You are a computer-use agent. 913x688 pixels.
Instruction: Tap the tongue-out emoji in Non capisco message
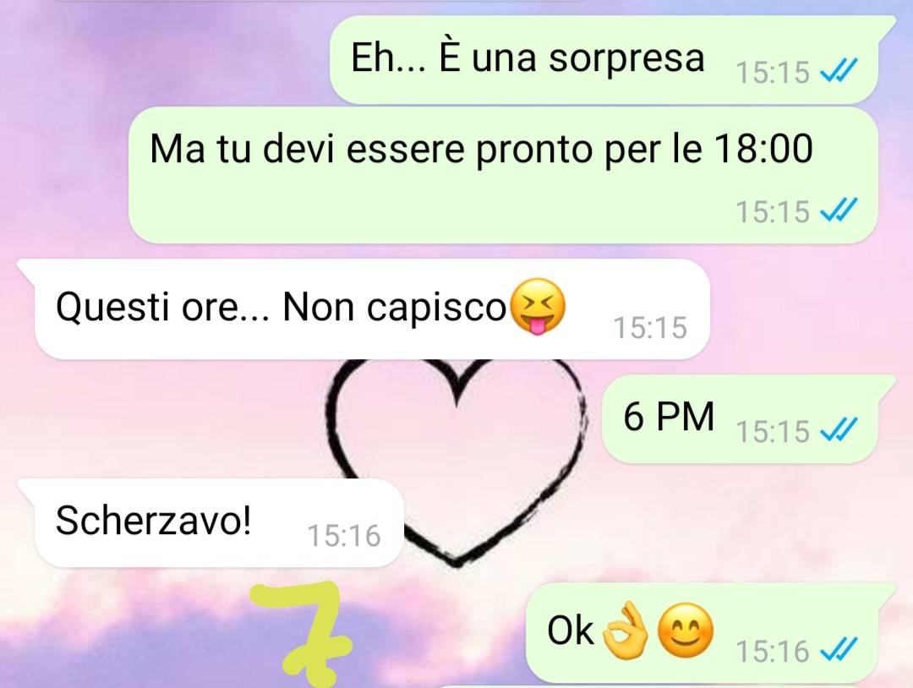(x=538, y=307)
